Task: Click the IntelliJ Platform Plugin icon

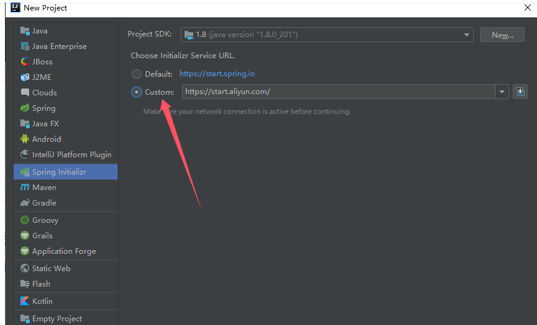Action: coord(25,154)
